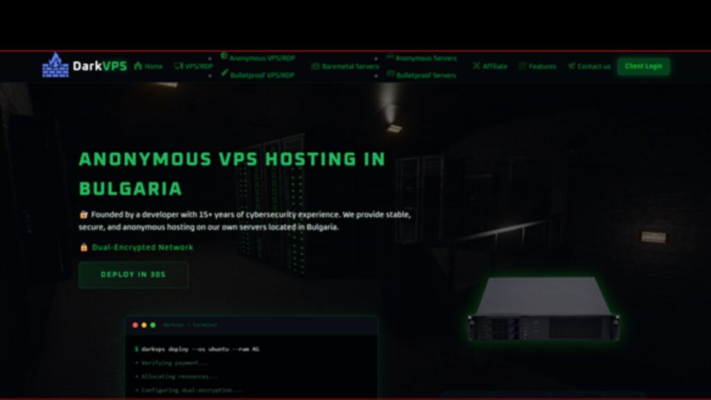Click the red dot in the terminal window
The height and width of the screenshot is (400, 711).
(x=135, y=325)
